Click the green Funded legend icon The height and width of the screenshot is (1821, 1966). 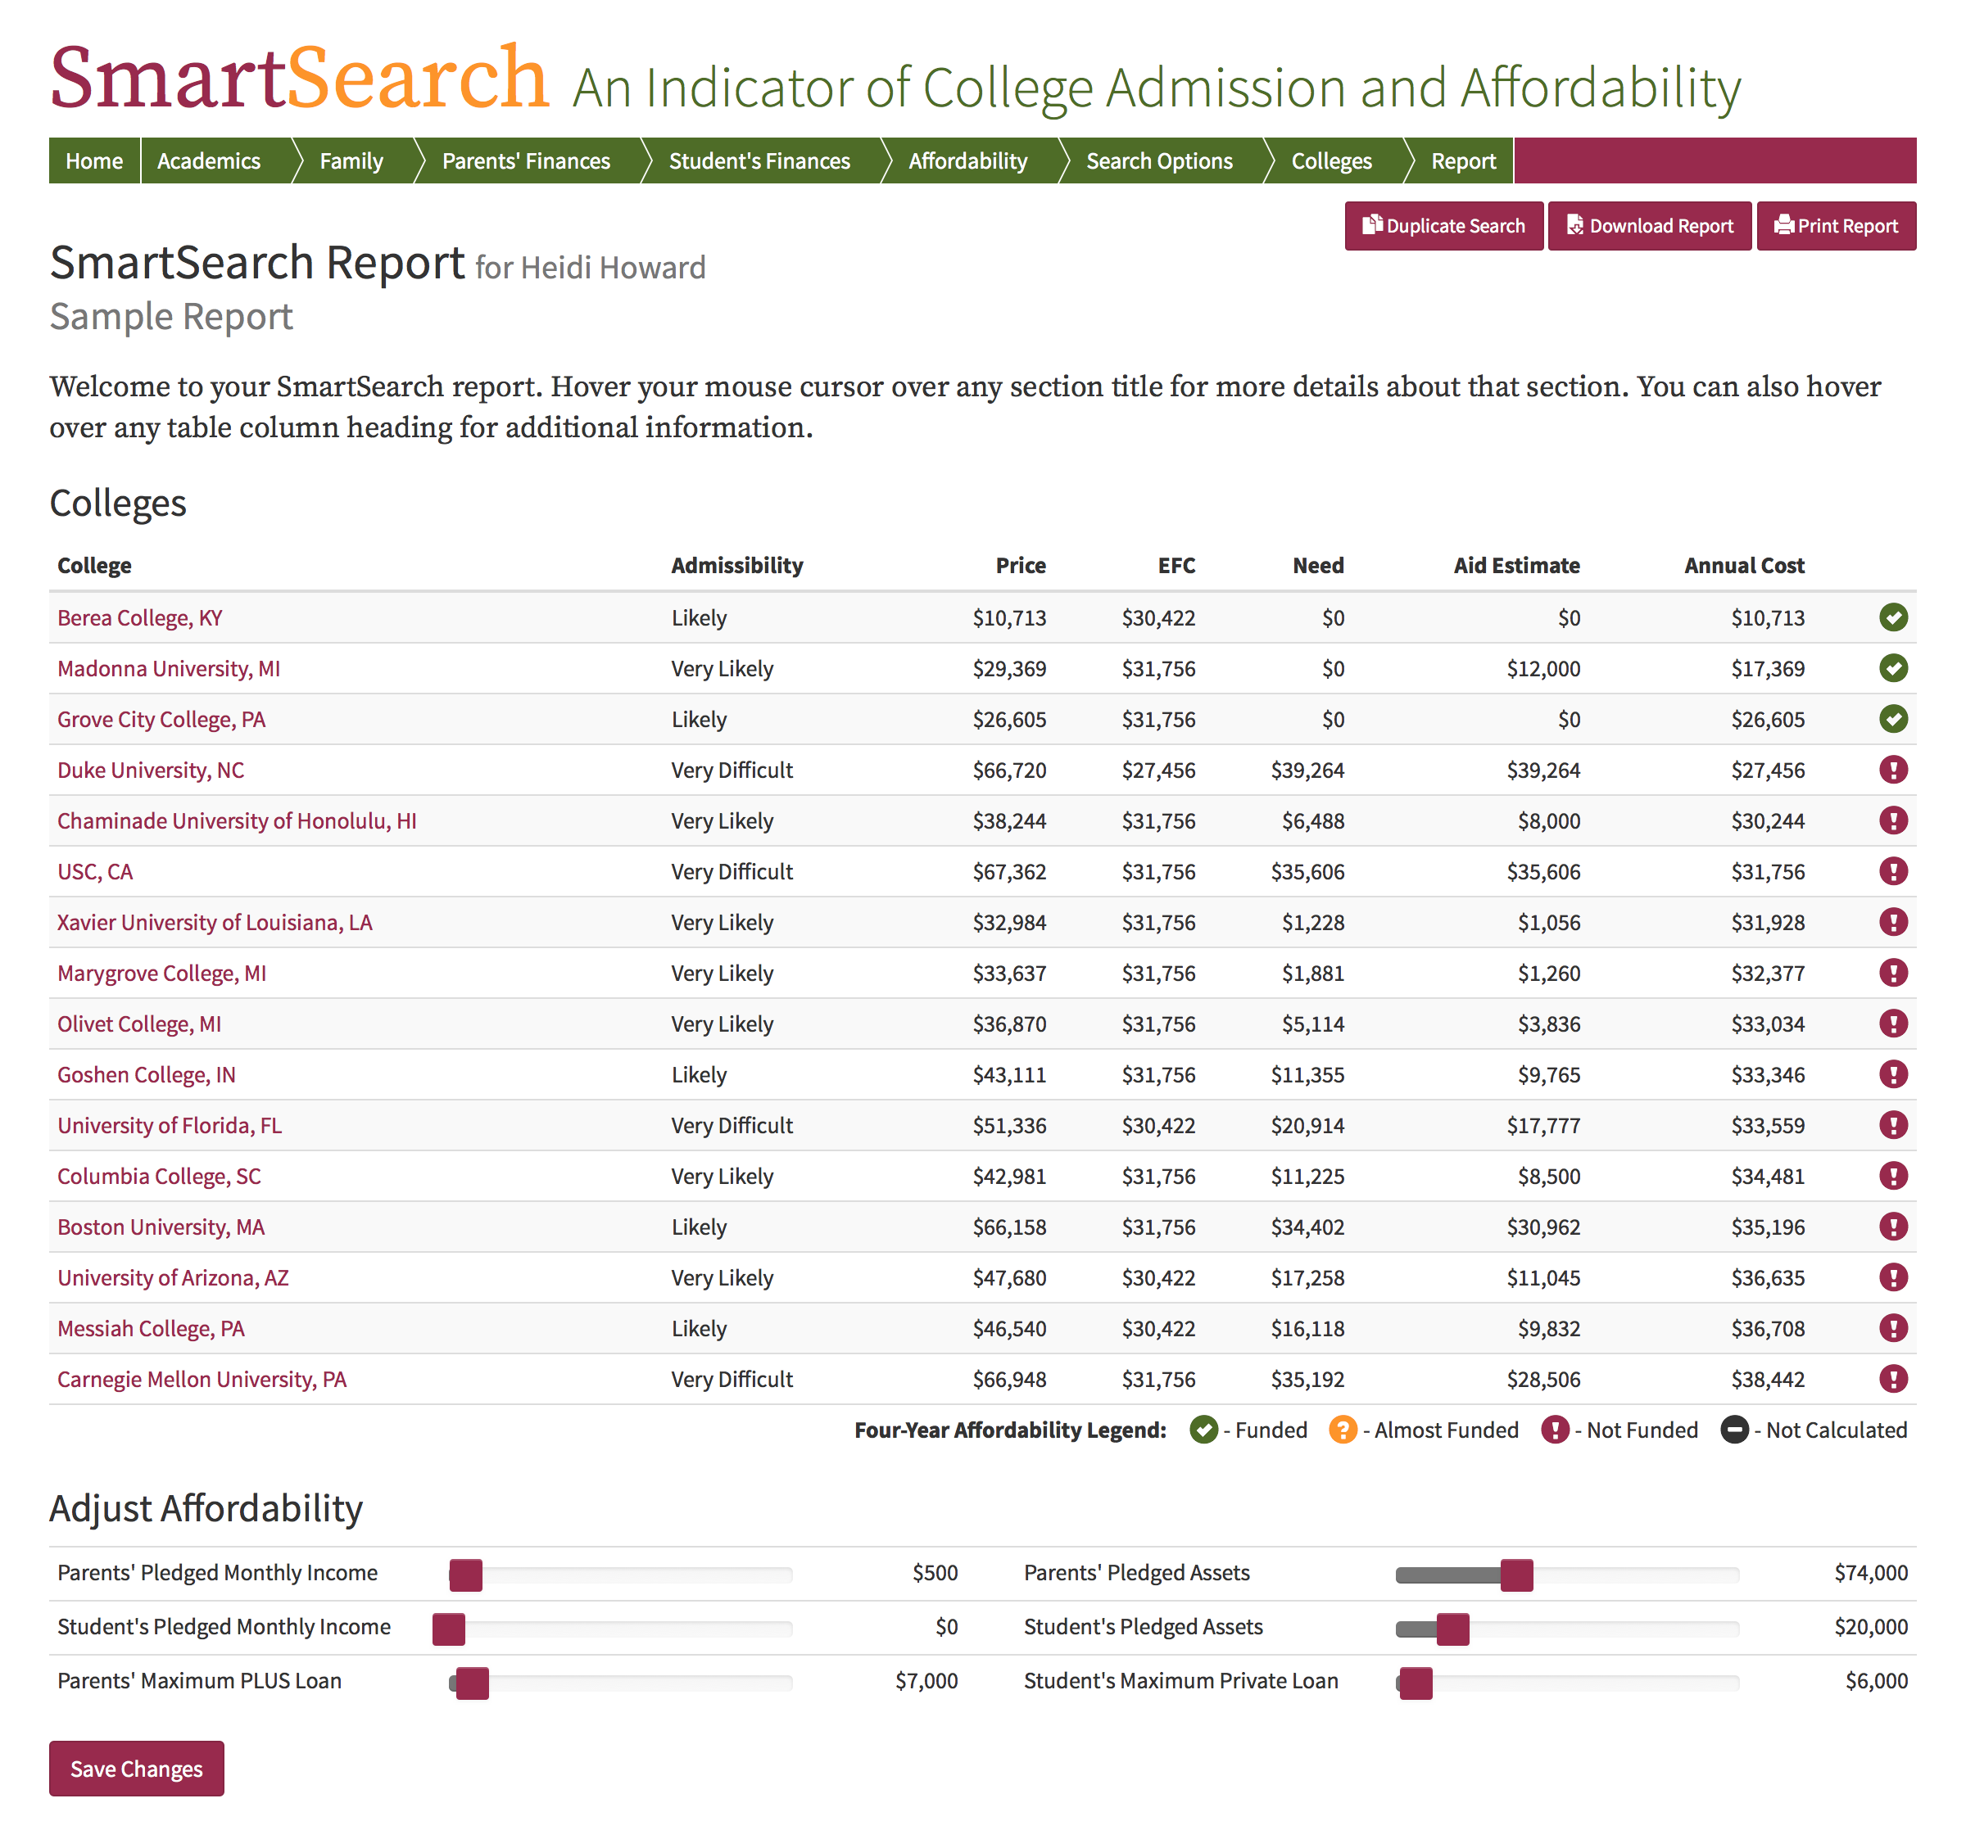tap(1203, 1430)
